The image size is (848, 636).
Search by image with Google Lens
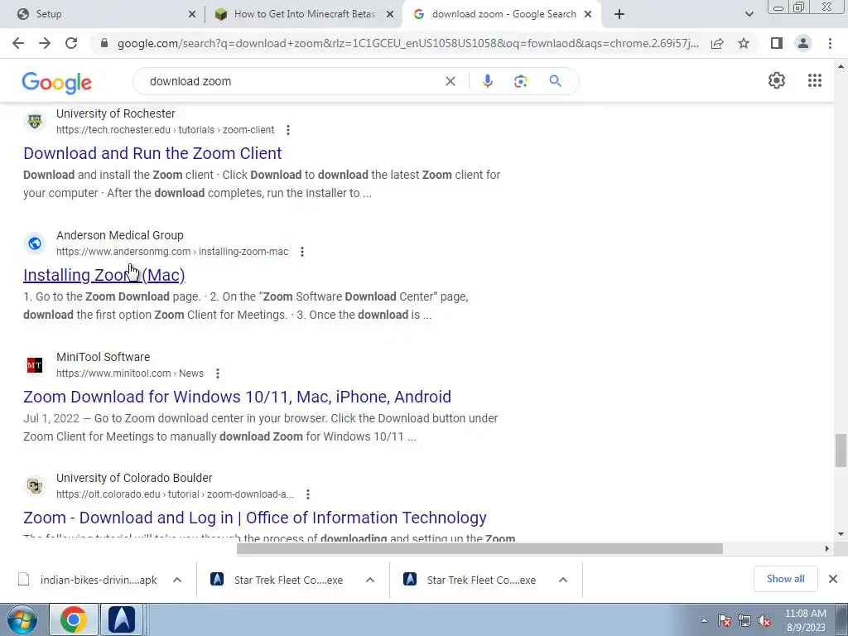point(520,81)
